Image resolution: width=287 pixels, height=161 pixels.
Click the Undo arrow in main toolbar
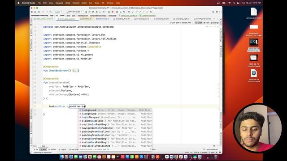coord(151,12)
